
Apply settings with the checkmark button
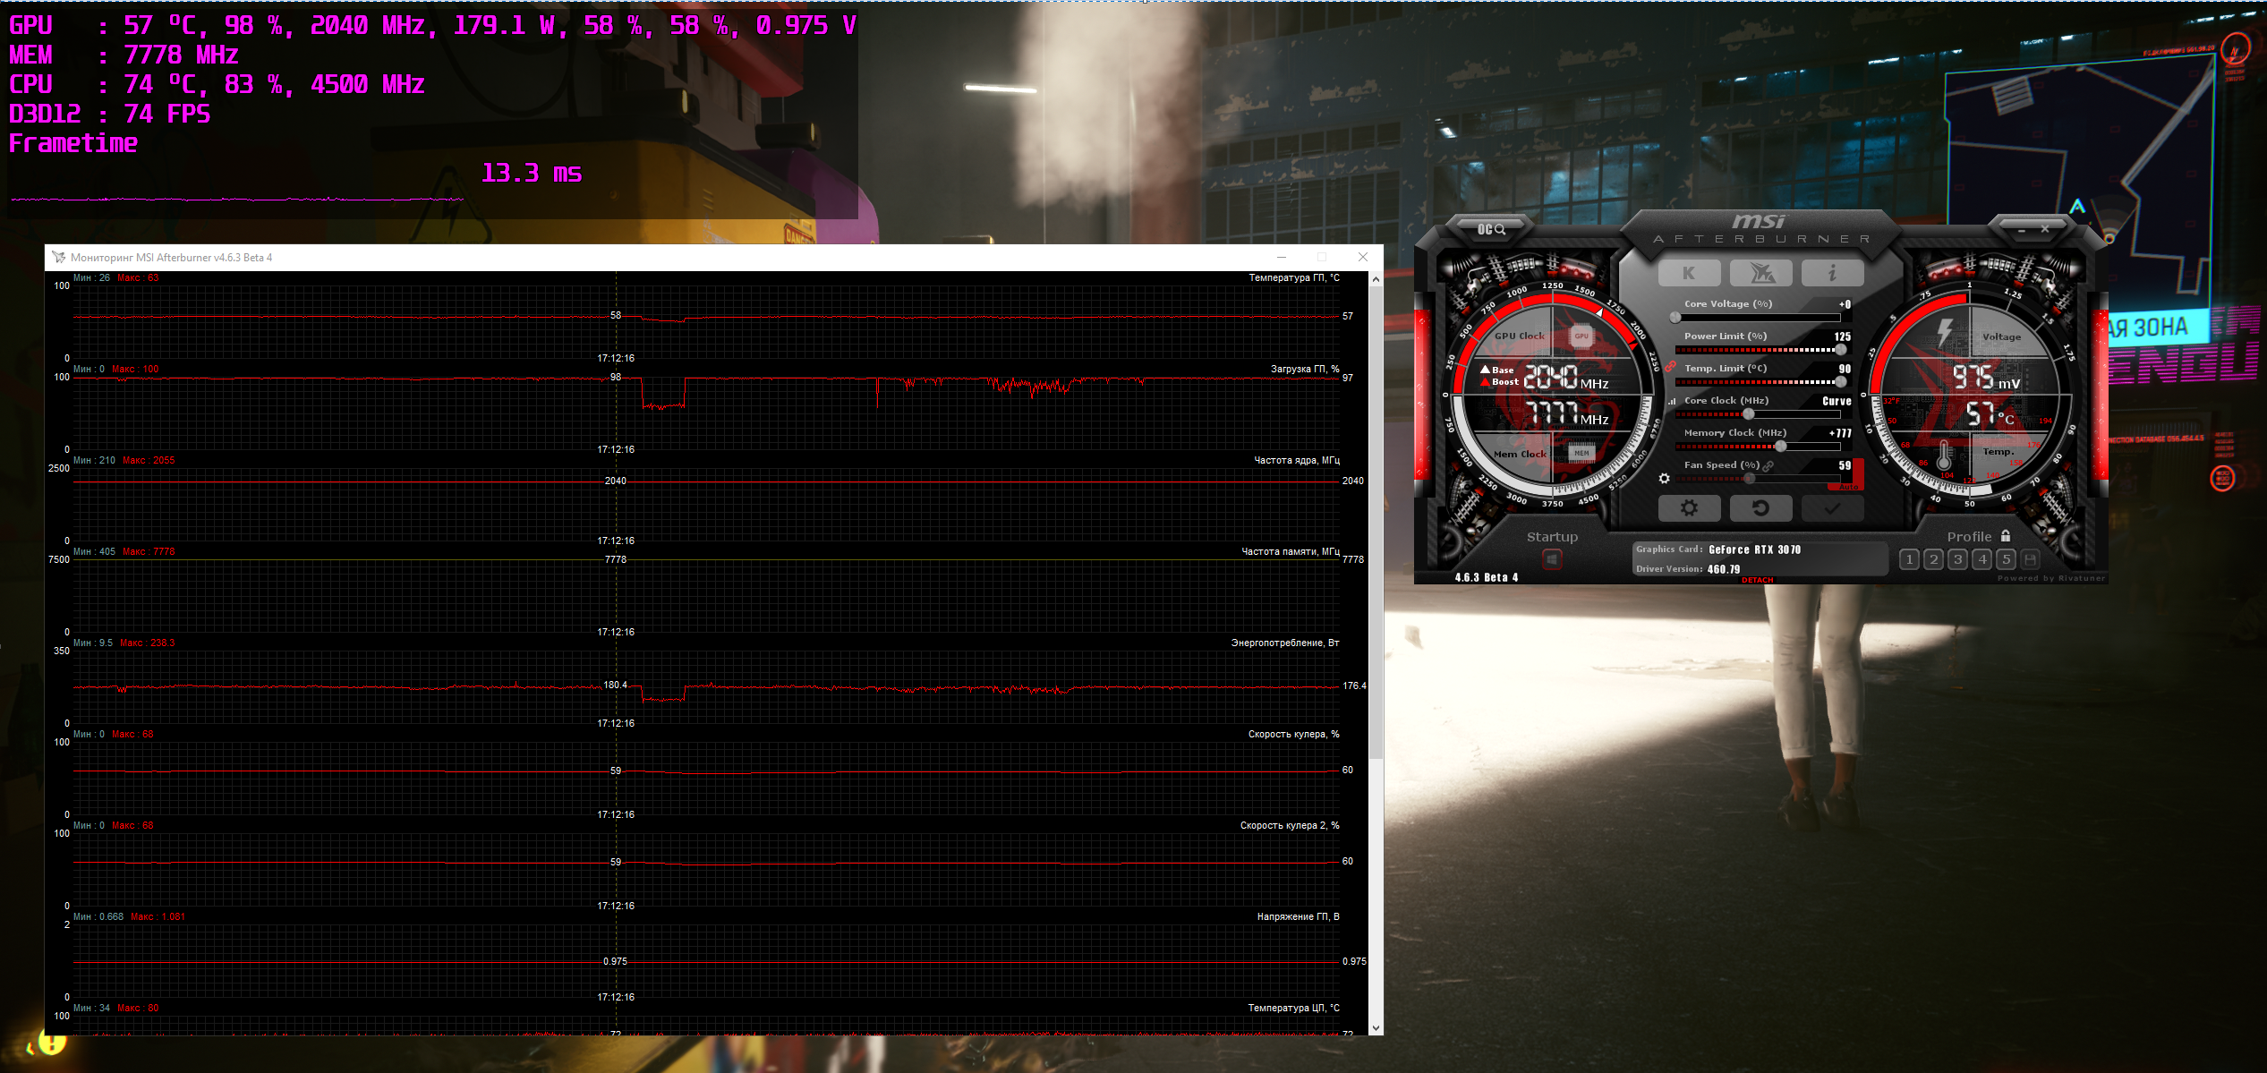tap(1832, 508)
